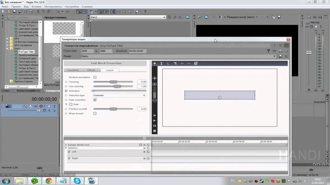Collapse the Sony folder in plugin tree
Screen dimensions: 330x185
coord(7,49)
